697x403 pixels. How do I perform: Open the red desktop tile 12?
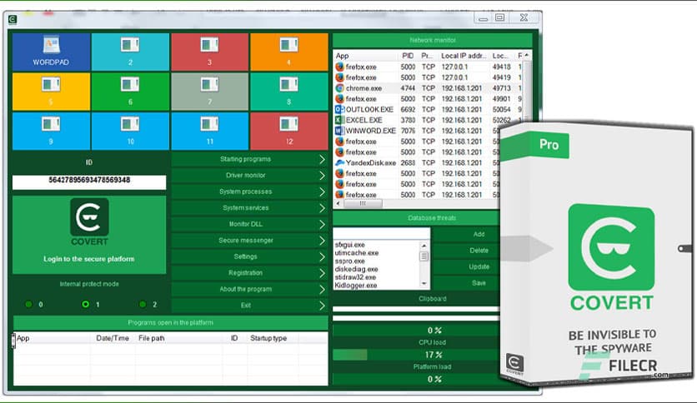[x=288, y=131]
